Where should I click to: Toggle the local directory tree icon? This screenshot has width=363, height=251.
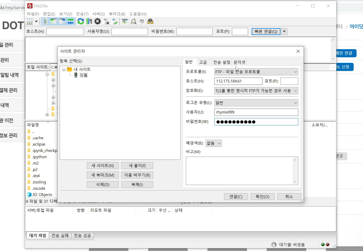pos(53,22)
